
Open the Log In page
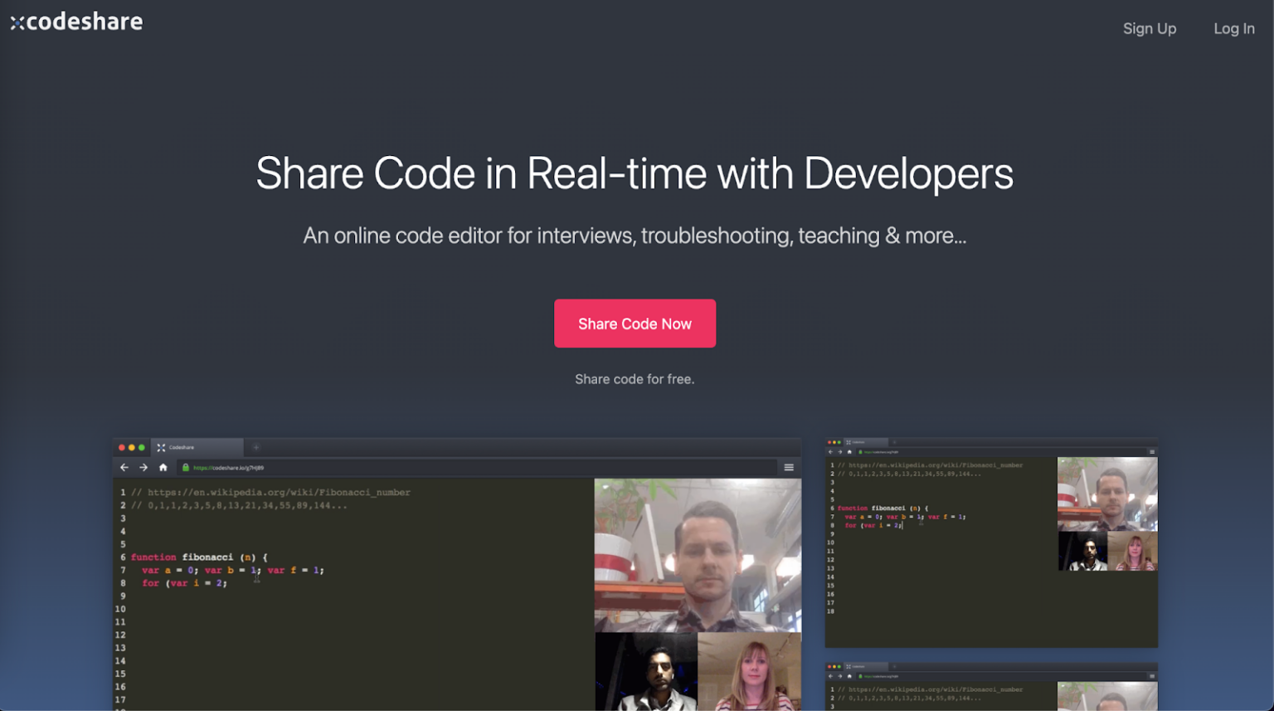point(1233,28)
